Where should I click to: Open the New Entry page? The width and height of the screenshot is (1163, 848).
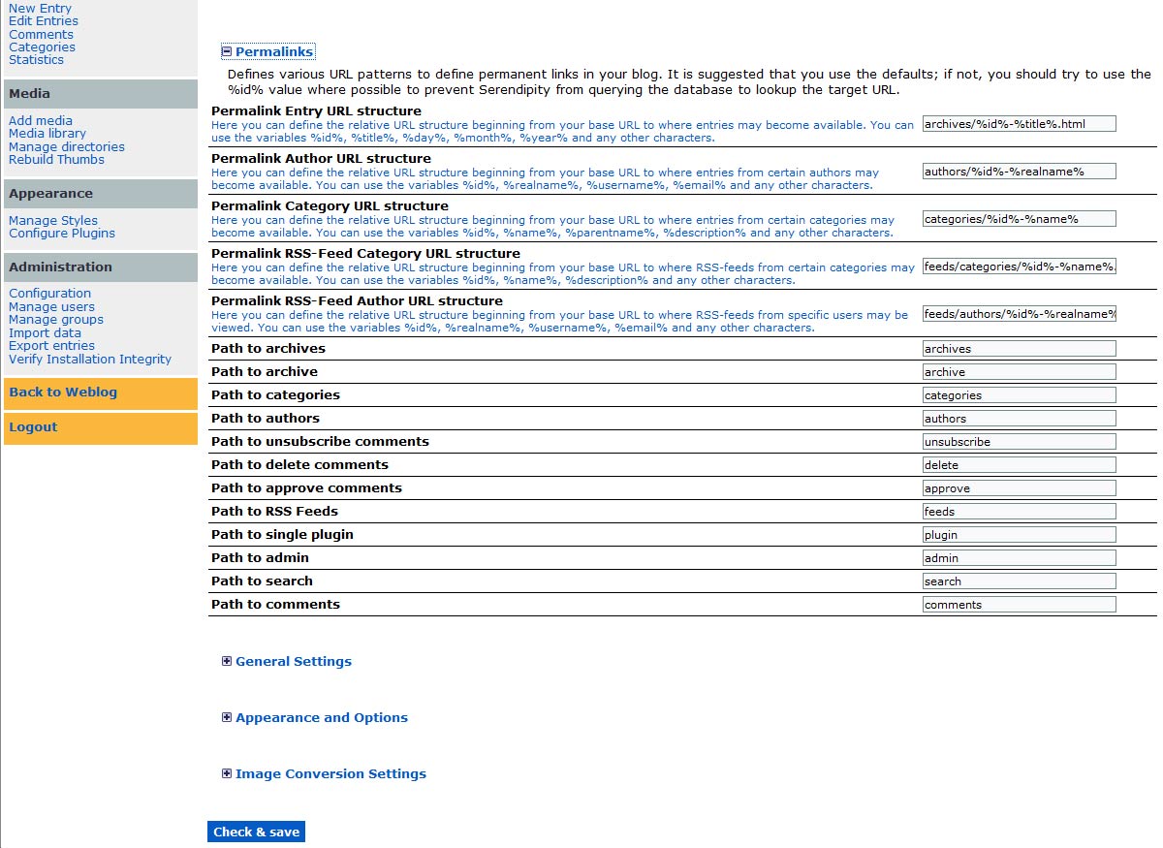40,8
